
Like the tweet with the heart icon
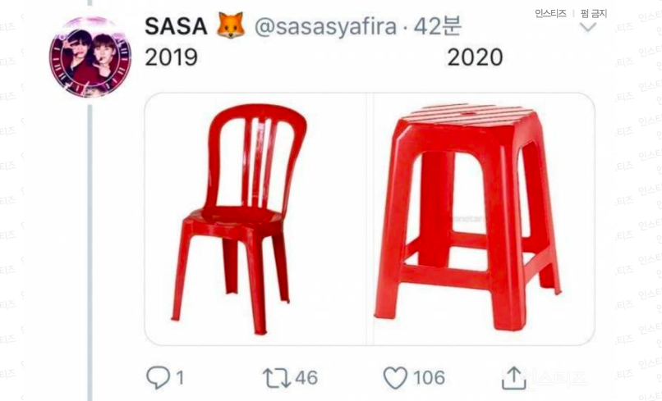(x=395, y=377)
